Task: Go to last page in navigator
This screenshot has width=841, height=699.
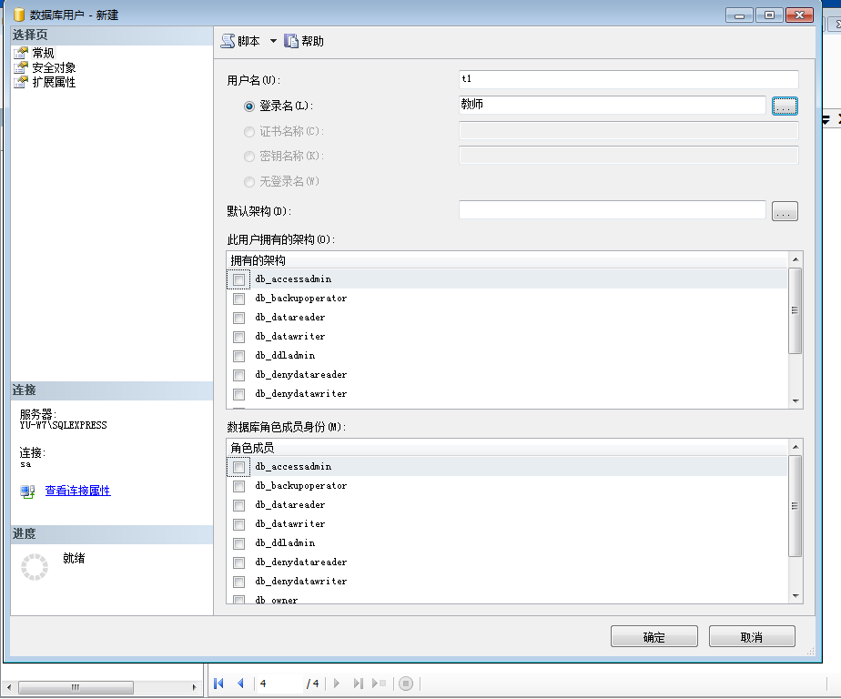Action: pyautogui.click(x=359, y=683)
